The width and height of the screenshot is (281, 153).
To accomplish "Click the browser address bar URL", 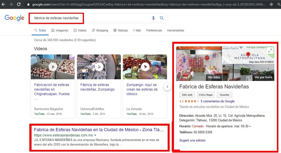I will coord(149,4).
